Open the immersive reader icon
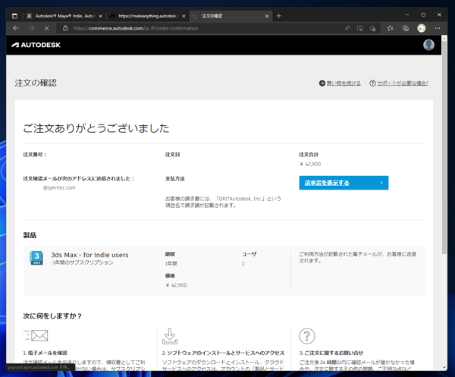 360,28
